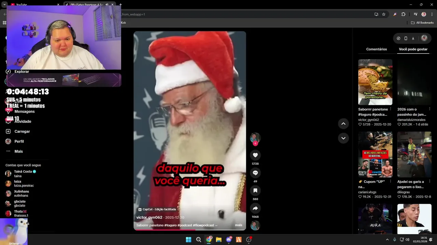
Task: Switch to the YouTube browser tab
Action: point(33,5)
